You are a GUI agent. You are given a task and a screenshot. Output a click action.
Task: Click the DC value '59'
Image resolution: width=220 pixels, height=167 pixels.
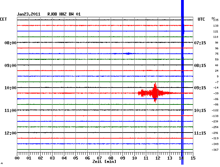point(217,59)
